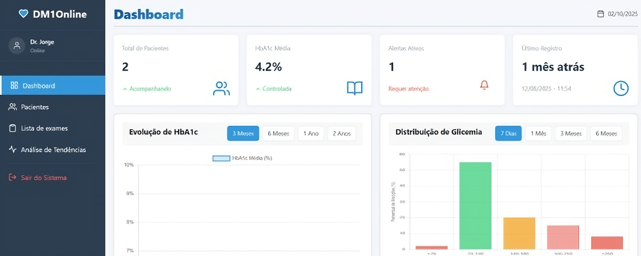This screenshot has height=256, width=641.
Task: Switch HbA1c chart to 6 Meses
Action: 278,133
